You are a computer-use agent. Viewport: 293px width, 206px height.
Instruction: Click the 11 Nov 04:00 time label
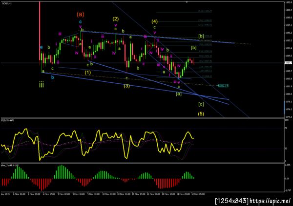[153, 194]
